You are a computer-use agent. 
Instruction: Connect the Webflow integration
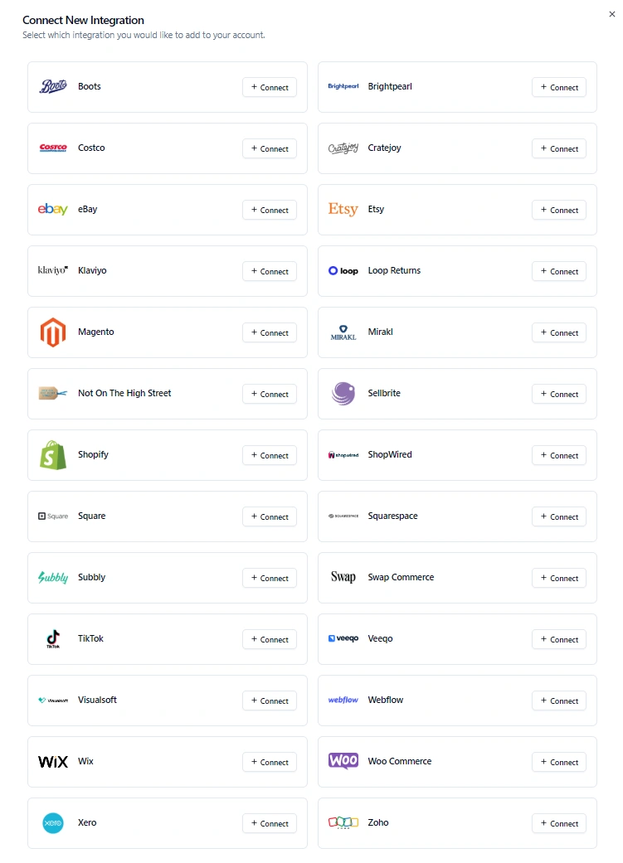tap(559, 701)
